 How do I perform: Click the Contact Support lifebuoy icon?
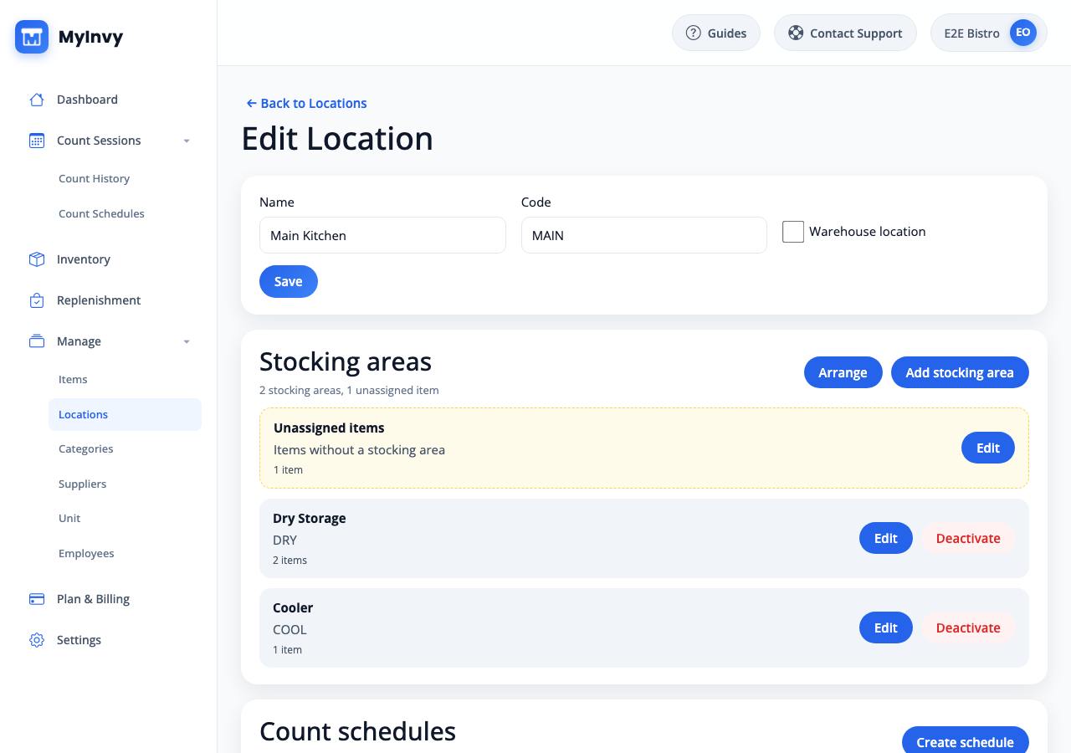tap(796, 33)
